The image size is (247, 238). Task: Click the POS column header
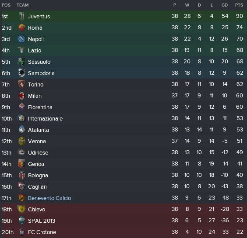[x=6, y=5]
